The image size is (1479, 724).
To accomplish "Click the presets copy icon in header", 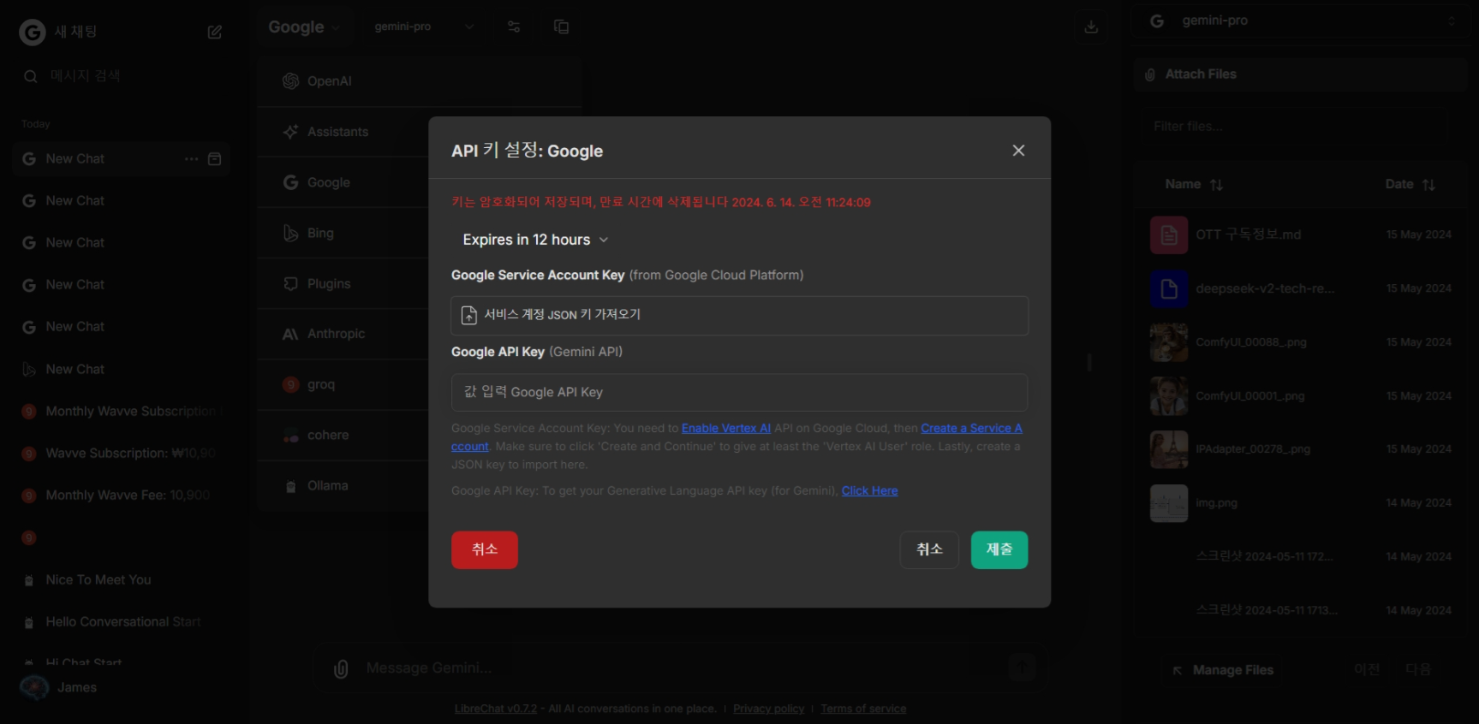I will point(562,27).
